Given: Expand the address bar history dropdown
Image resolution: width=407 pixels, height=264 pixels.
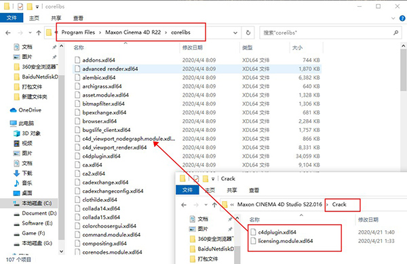Looking at the screenshot, I should click(x=235, y=33).
